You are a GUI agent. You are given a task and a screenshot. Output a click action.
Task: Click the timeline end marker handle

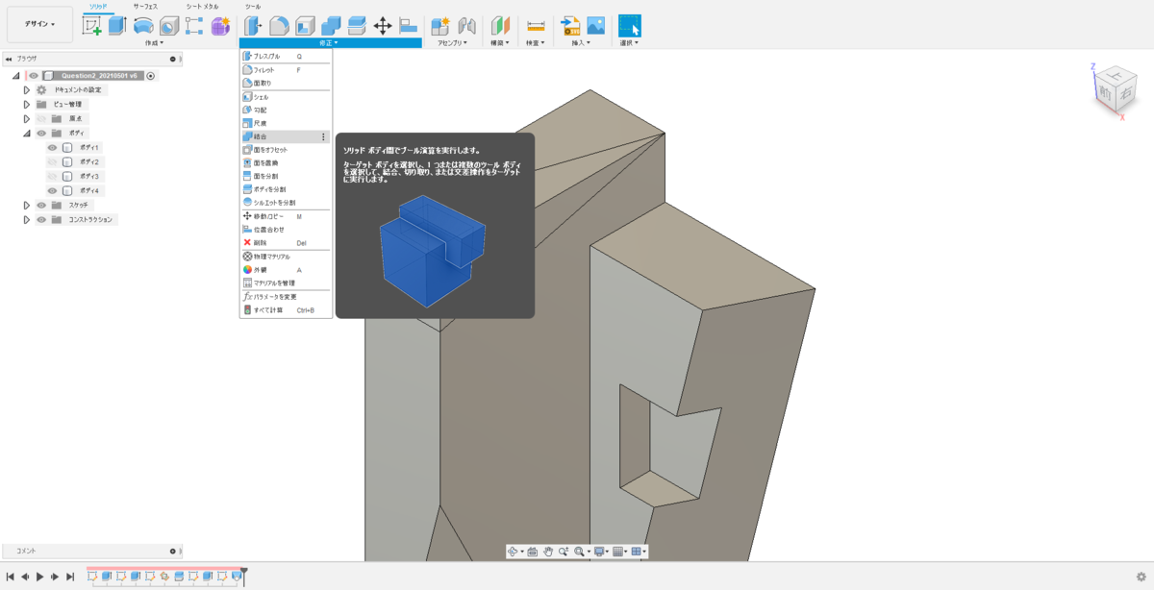(x=244, y=577)
